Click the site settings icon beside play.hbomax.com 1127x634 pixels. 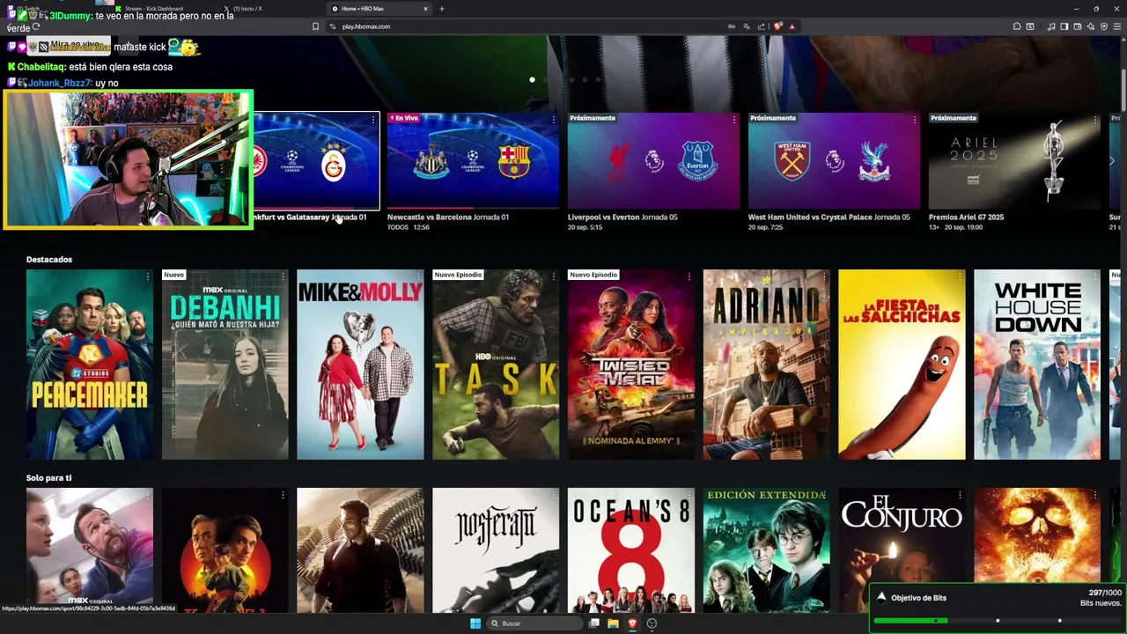pos(333,26)
